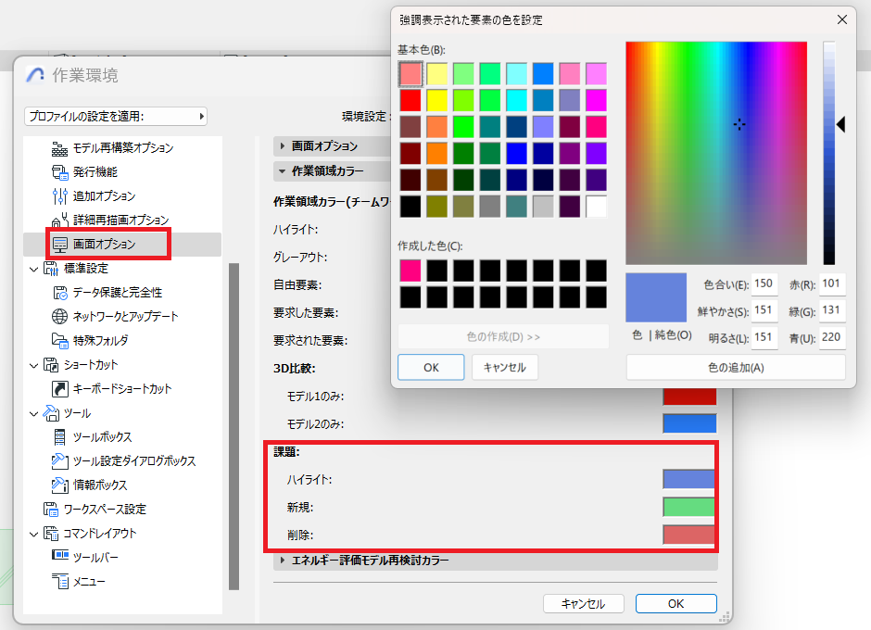
Task: Click the ショートカット group icon
Action: coord(51,365)
